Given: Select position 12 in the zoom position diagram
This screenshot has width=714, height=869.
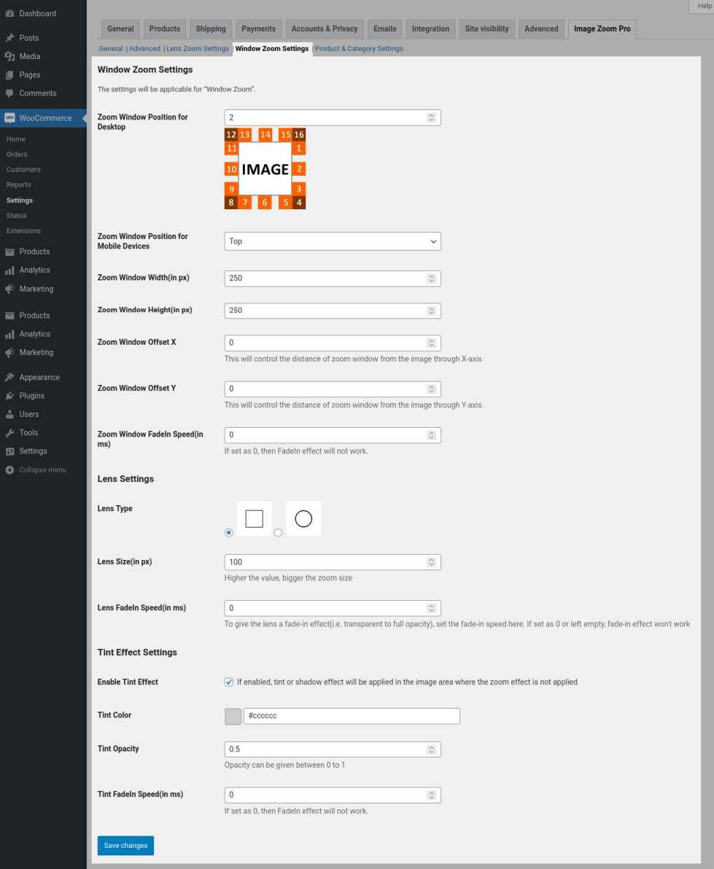Looking at the screenshot, I should [x=231, y=135].
